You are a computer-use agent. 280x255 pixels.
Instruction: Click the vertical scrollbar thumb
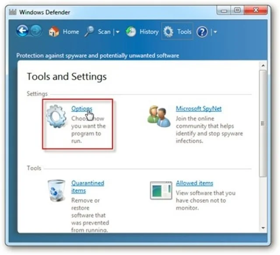click(x=263, y=124)
